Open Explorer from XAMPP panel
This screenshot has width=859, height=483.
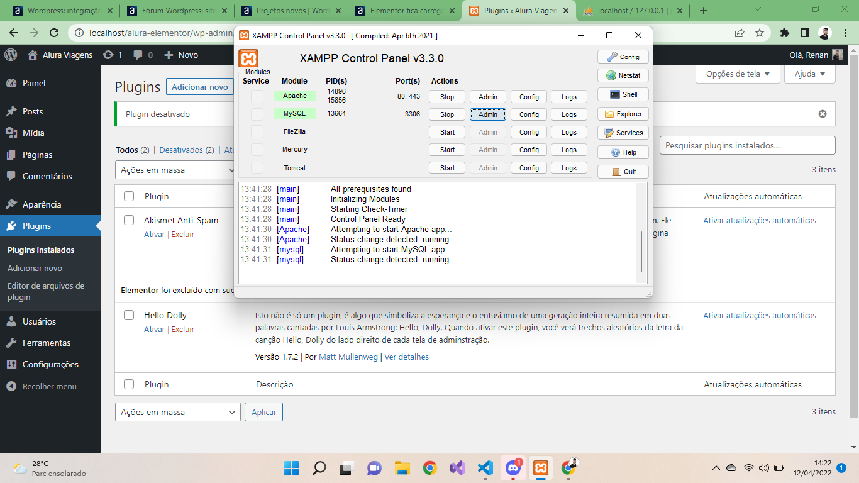[623, 114]
